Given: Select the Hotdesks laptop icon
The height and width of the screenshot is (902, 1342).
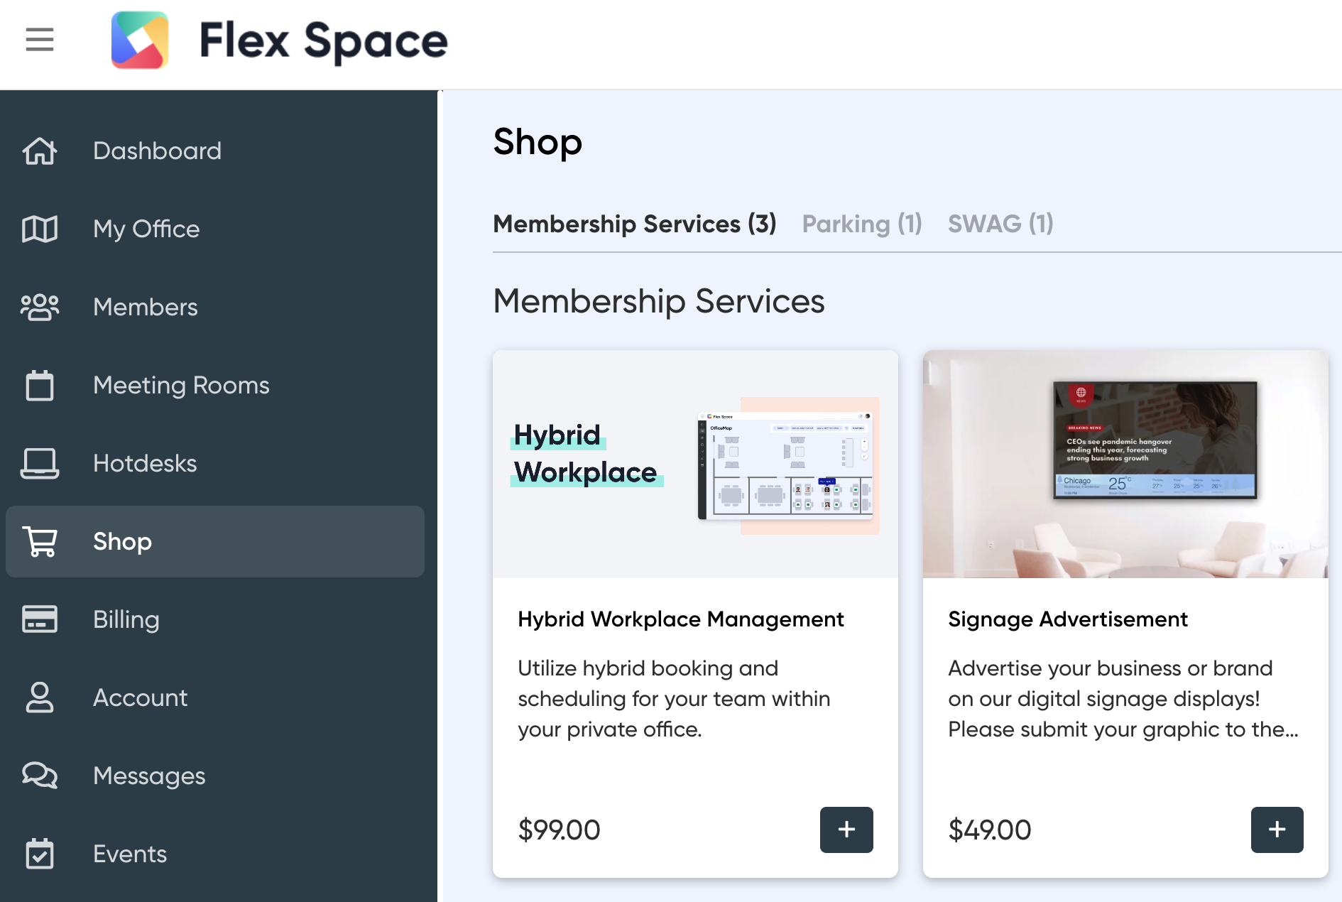Looking at the screenshot, I should coord(40,463).
